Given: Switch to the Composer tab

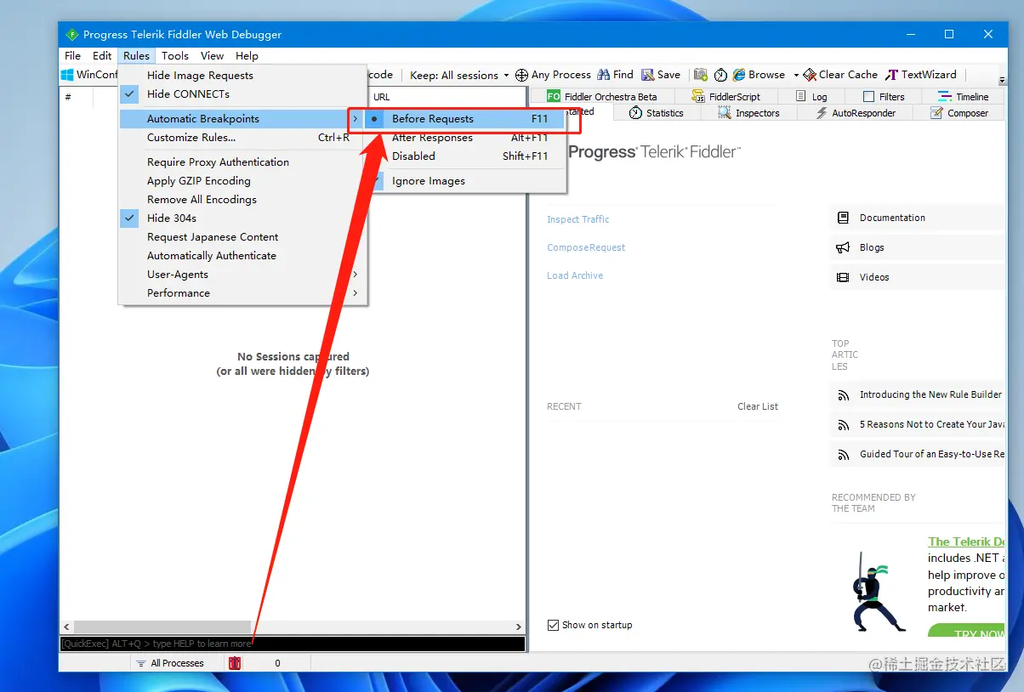Looking at the screenshot, I should click(959, 113).
